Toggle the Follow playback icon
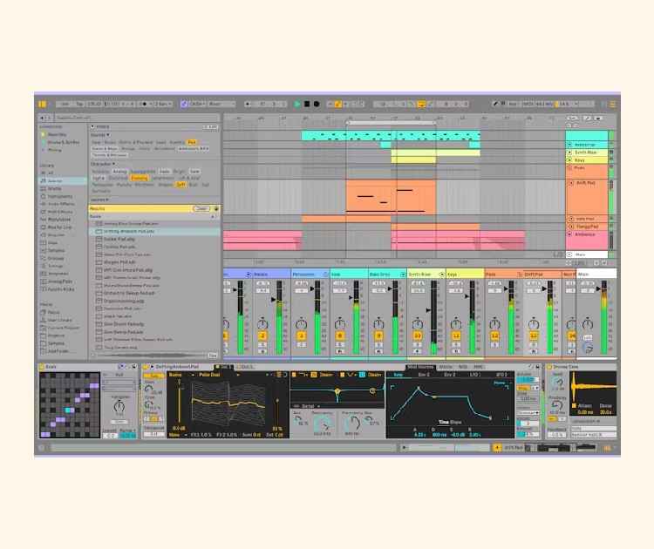The height and width of the screenshot is (549, 654). click(249, 104)
